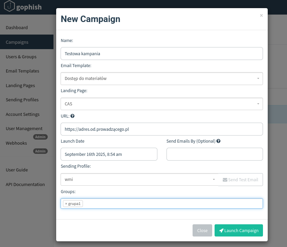
Task: Remove grupa1 tag with its x icon
Action: [x=66, y=204]
